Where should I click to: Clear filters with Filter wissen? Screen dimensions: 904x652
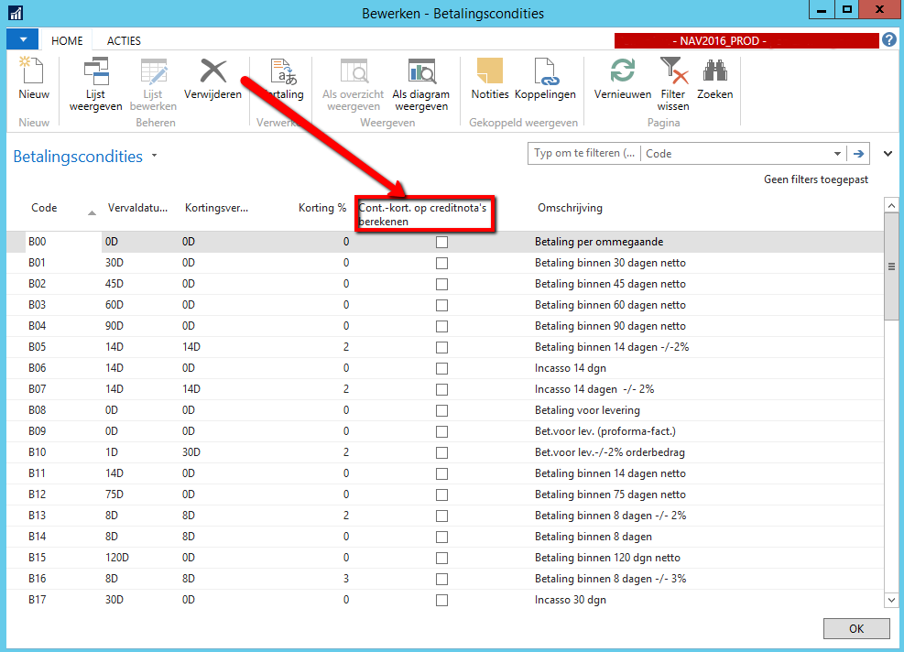(x=673, y=84)
